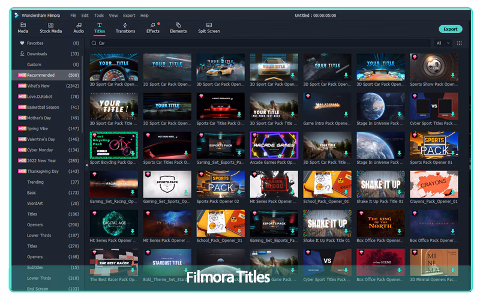This screenshot has height=299, width=480.
Task: Select the Trending category
Action: [47, 182]
